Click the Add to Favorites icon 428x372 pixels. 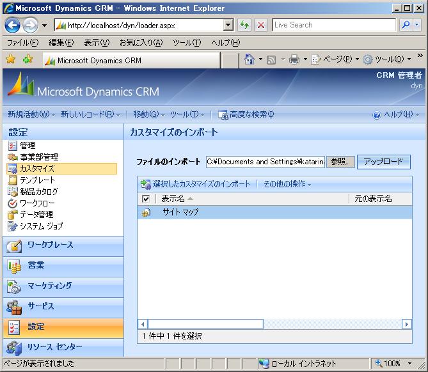(x=28, y=59)
